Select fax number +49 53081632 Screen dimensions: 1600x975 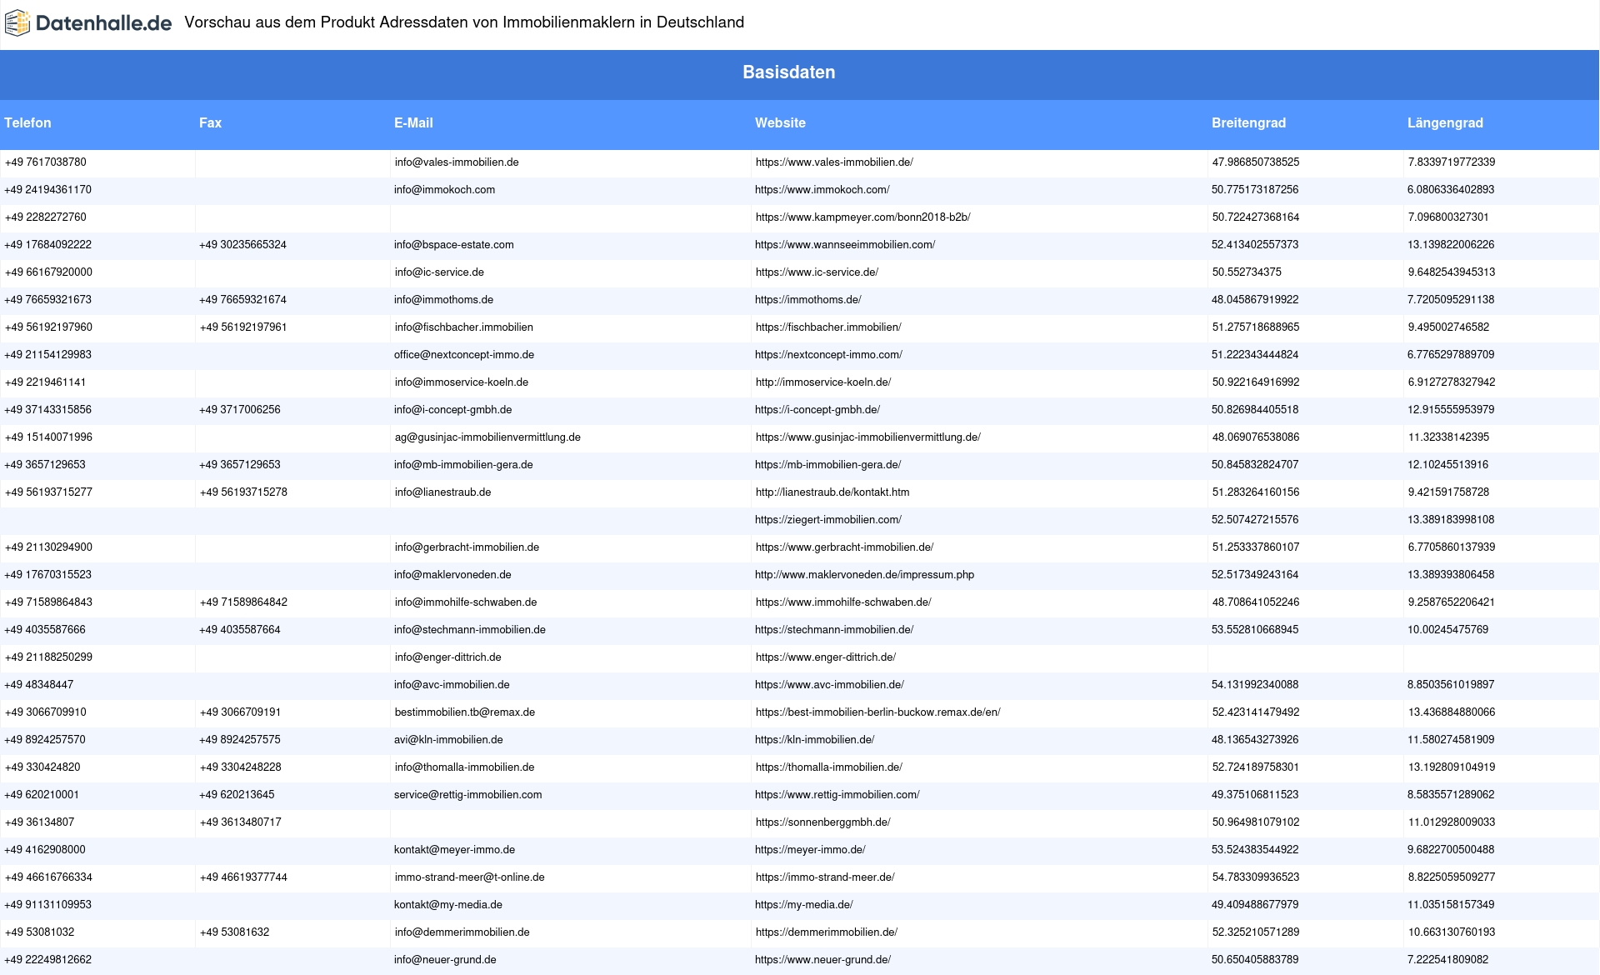[x=234, y=932]
